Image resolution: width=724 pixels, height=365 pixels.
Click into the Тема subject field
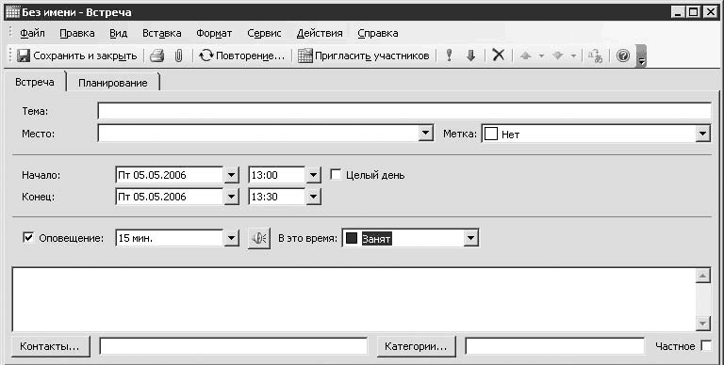click(404, 111)
